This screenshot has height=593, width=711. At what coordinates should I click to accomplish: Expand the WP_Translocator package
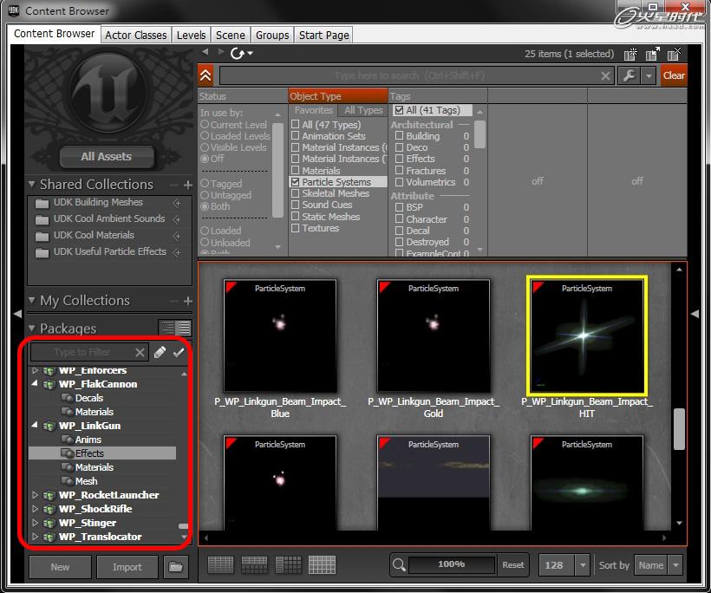35,537
